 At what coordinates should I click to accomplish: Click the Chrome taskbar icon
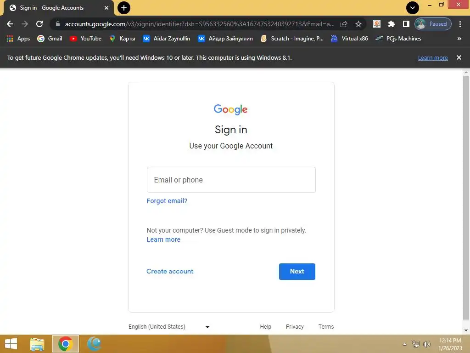pyautogui.click(x=65, y=344)
